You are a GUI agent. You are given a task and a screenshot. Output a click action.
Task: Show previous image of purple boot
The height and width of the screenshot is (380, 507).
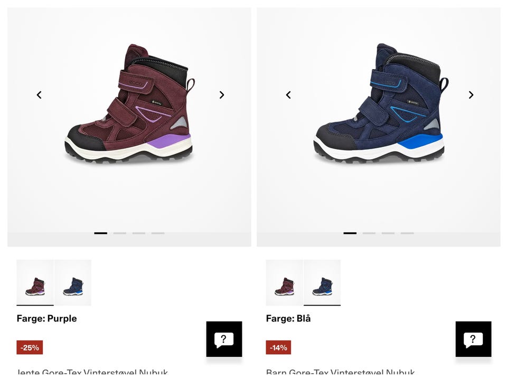tap(39, 95)
